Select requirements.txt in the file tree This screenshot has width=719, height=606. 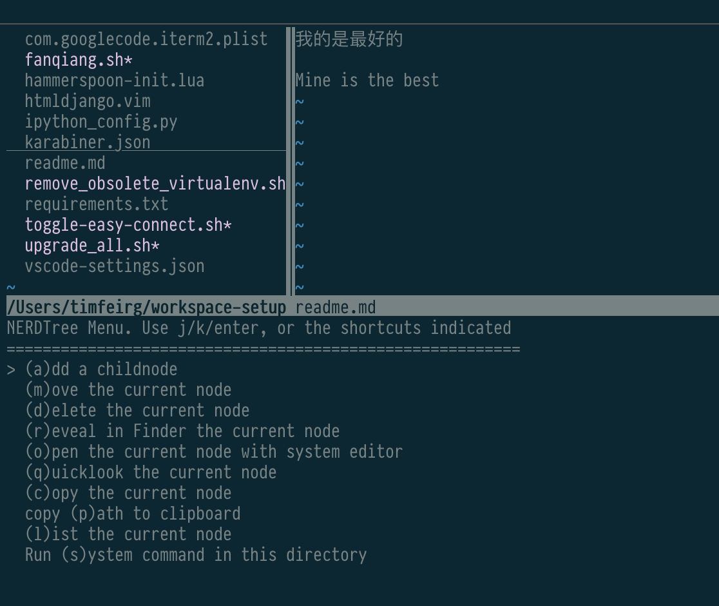tap(96, 204)
